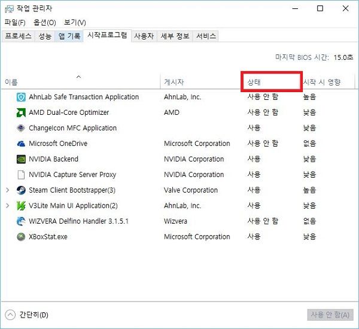Click the 사용 안 함(A) button
This screenshot has width=359, height=329.
click(330, 315)
